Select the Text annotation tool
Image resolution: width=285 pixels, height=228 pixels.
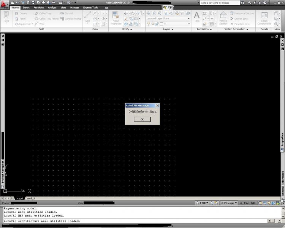[197, 17]
